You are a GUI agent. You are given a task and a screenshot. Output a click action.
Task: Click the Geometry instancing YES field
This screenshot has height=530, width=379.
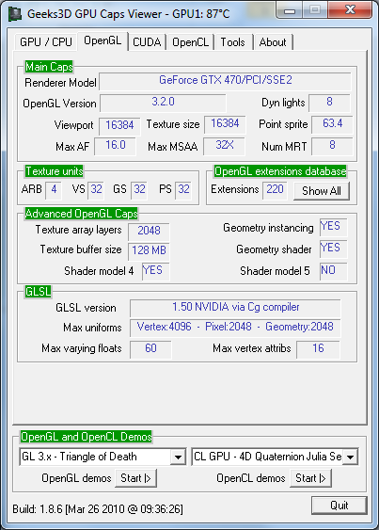coord(334,227)
